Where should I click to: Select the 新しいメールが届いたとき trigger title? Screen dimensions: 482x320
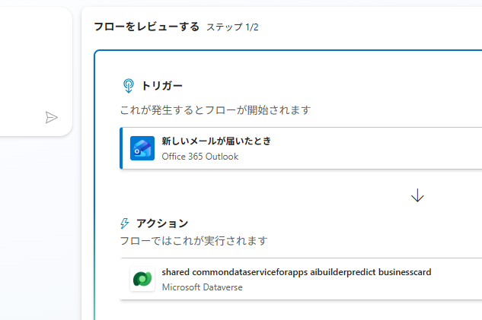coord(216,141)
